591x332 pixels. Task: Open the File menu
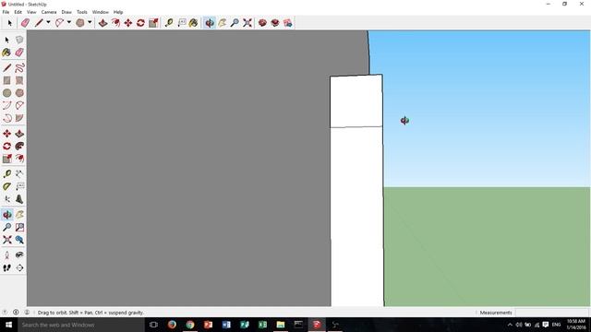point(6,12)
